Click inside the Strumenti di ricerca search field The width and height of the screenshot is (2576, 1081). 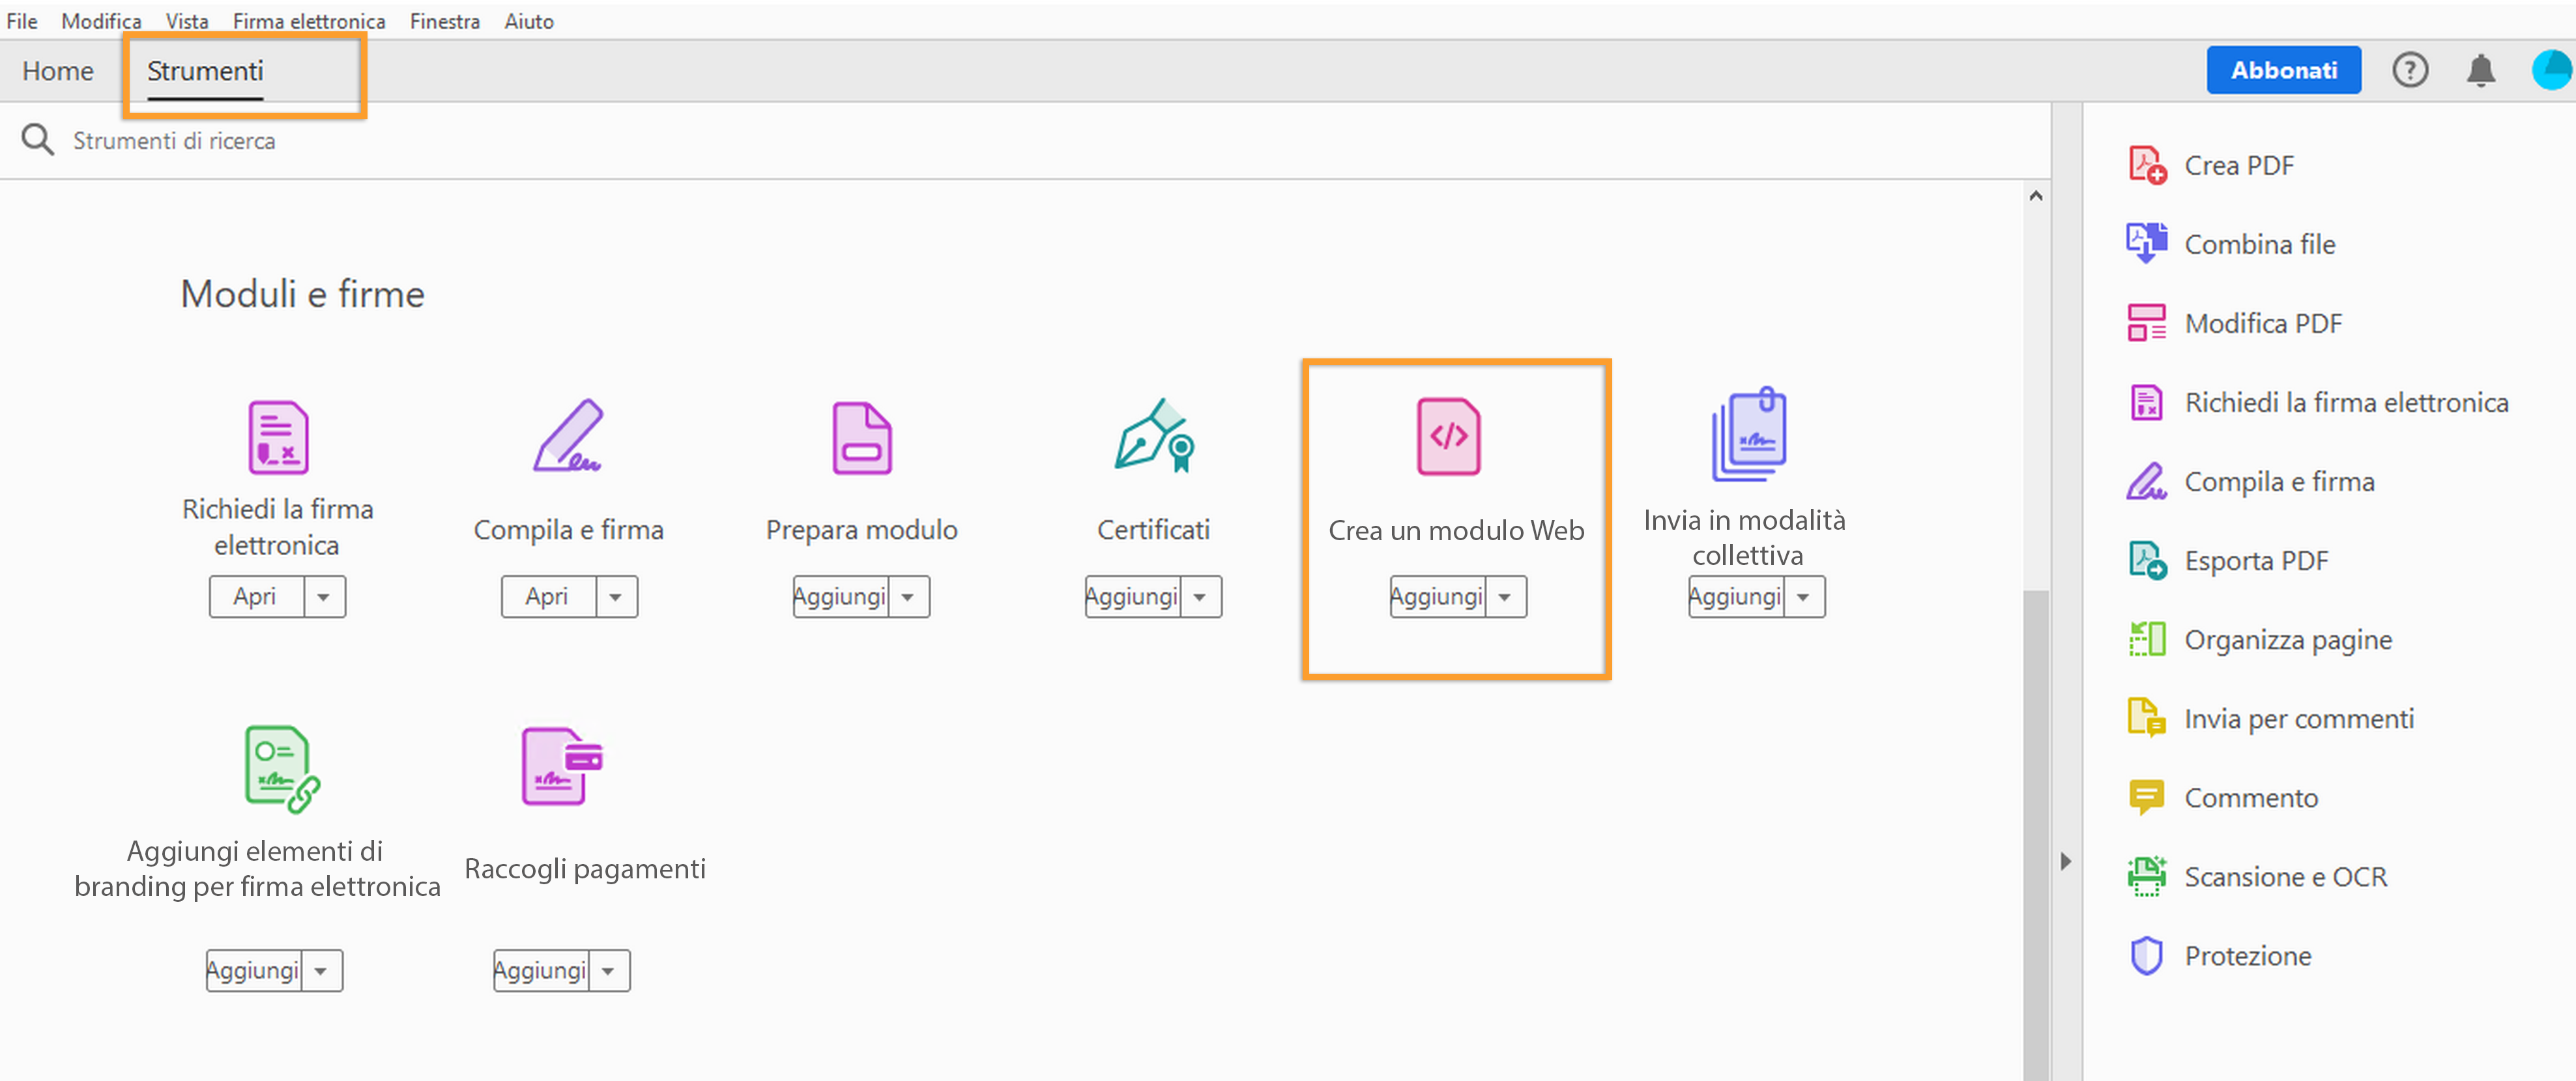(400, 140)
